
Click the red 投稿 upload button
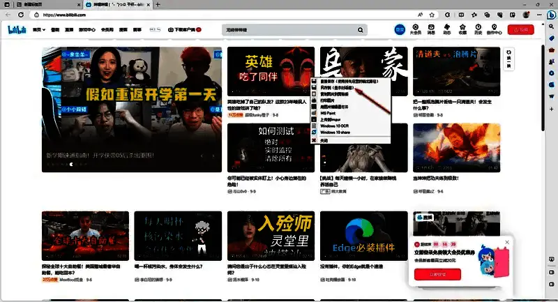point(525,29)
